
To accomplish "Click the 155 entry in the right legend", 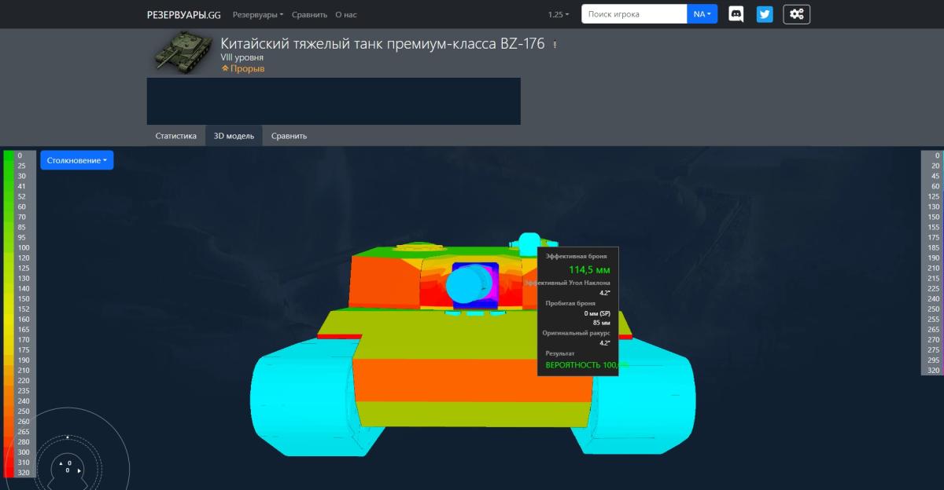I will click(x=932, y=227).
